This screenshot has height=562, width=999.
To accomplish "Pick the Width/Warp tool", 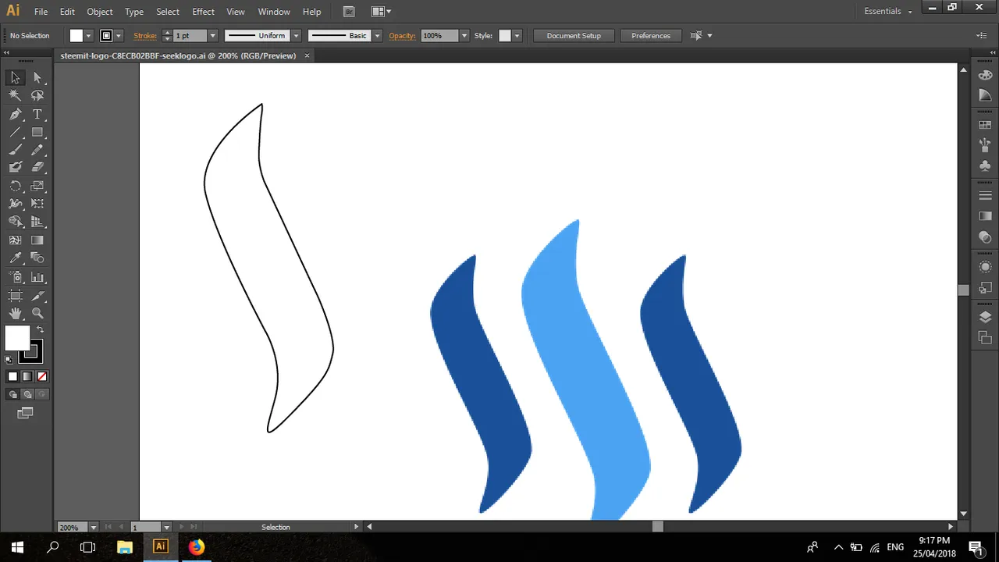I will point(15,204).
